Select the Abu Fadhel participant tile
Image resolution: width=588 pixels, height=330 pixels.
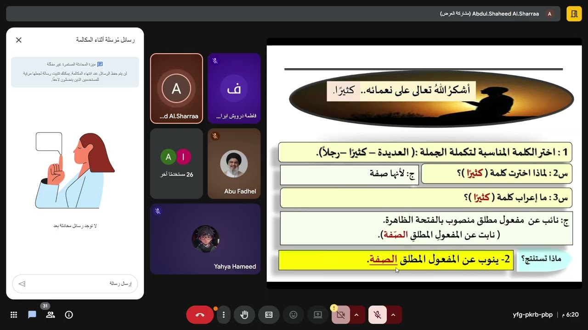(x=234, y=164)
